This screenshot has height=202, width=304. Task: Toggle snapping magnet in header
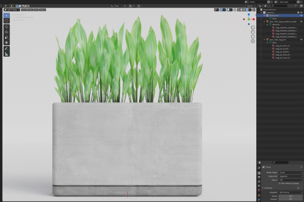[130, 6]
